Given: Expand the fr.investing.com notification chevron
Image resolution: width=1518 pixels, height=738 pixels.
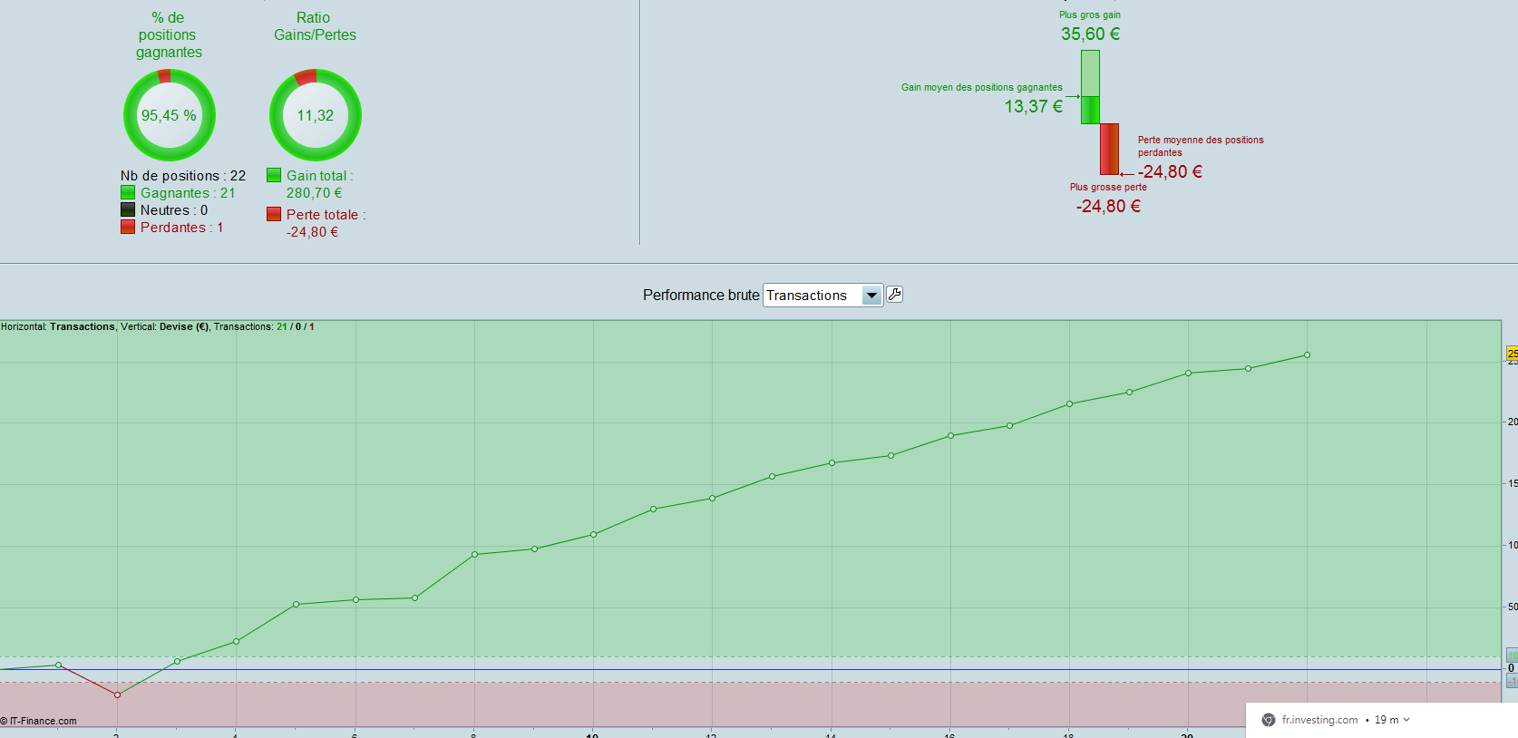Looking at the screenshot, I should tap(1406, 720).
